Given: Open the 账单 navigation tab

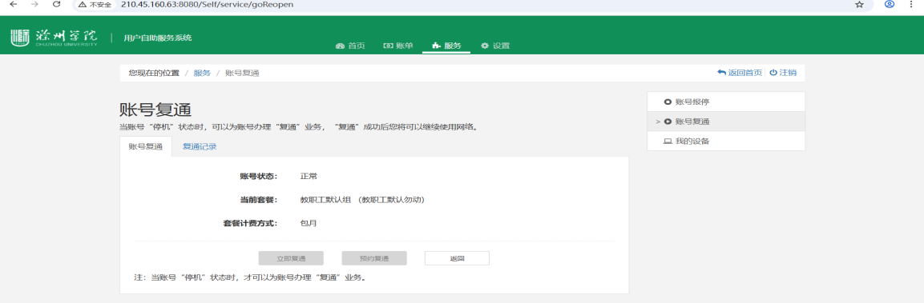Looking at the screenshot, I should (397, 46).
